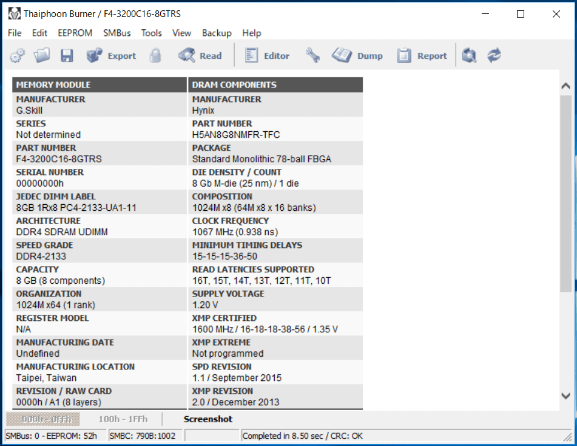Viewport: 577px width, 446px height.
Task: Click XMP Extreme Not programmed value
Action: pyautogui.click(x=228, y=354)
